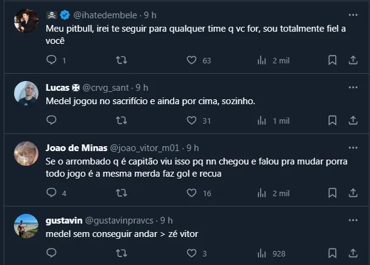
Task: Like Lucas's tweet about Medel
Action: pos(191,121)
